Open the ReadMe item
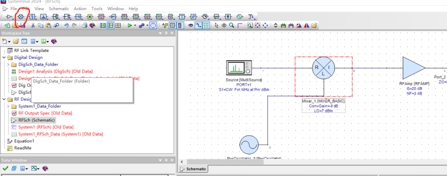The image size is (447, 176). [x=23, y=148]
